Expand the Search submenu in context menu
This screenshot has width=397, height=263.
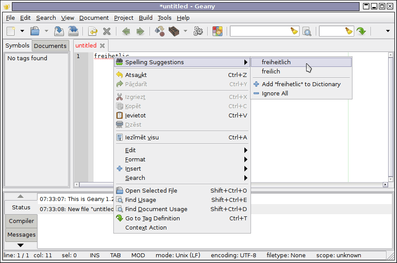pos(182,178)
